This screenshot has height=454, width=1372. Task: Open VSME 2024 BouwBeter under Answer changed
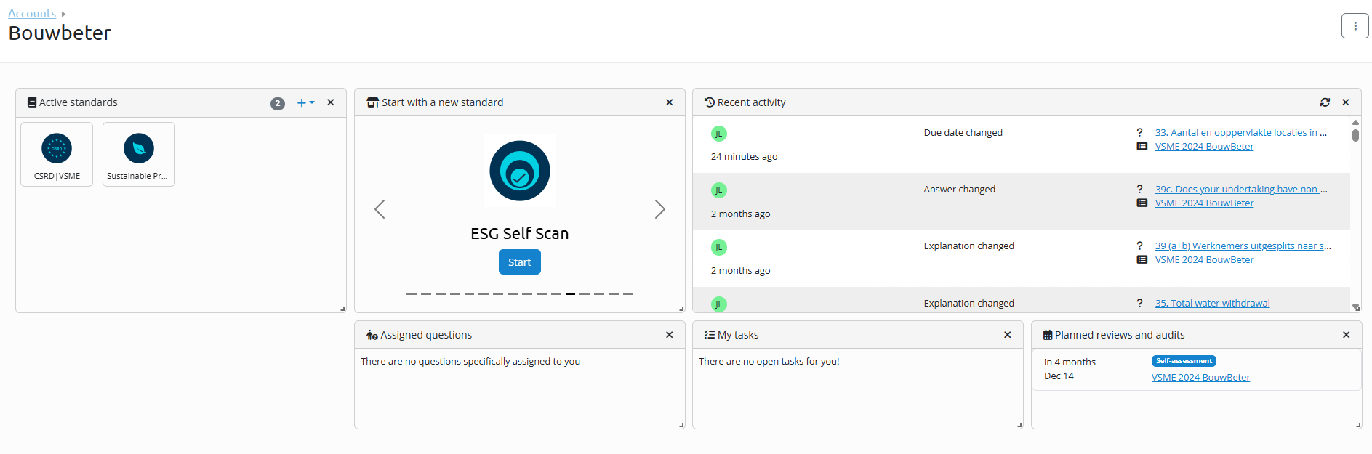pos(1205,203)
